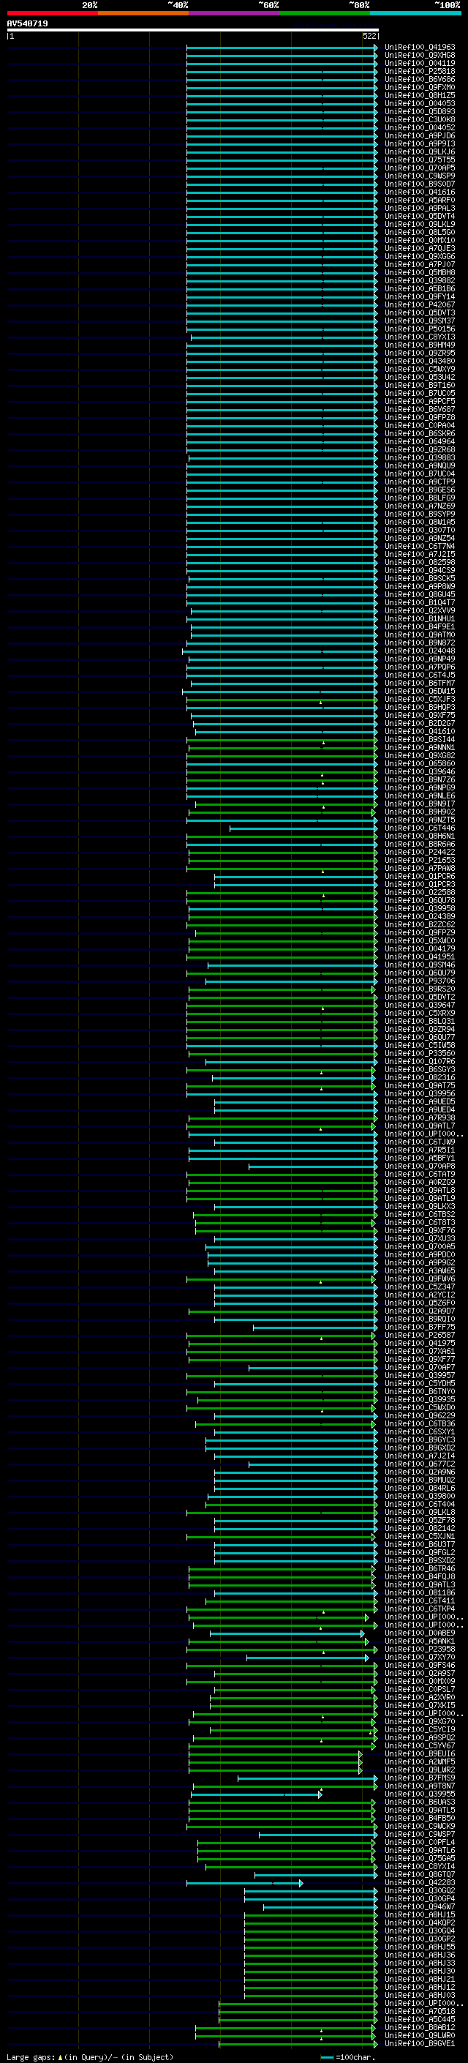Click the green ~80% identity legend segment
This screenshot has height=2063, width=468.
325,13
